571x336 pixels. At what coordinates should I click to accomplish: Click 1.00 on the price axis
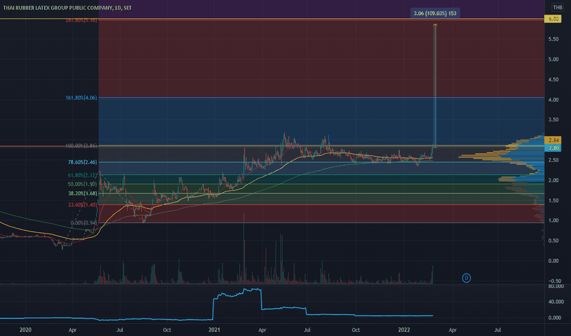click(x=553, y=221)
